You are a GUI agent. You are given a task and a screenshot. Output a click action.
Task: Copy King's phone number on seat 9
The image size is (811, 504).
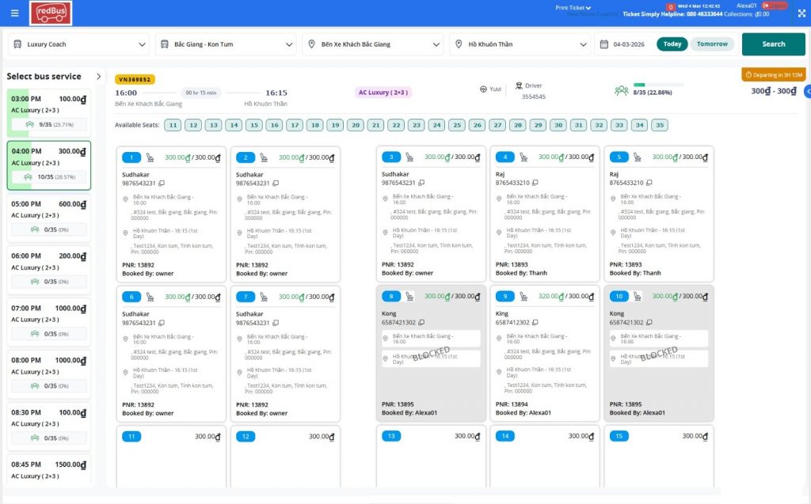pos(535,323)
